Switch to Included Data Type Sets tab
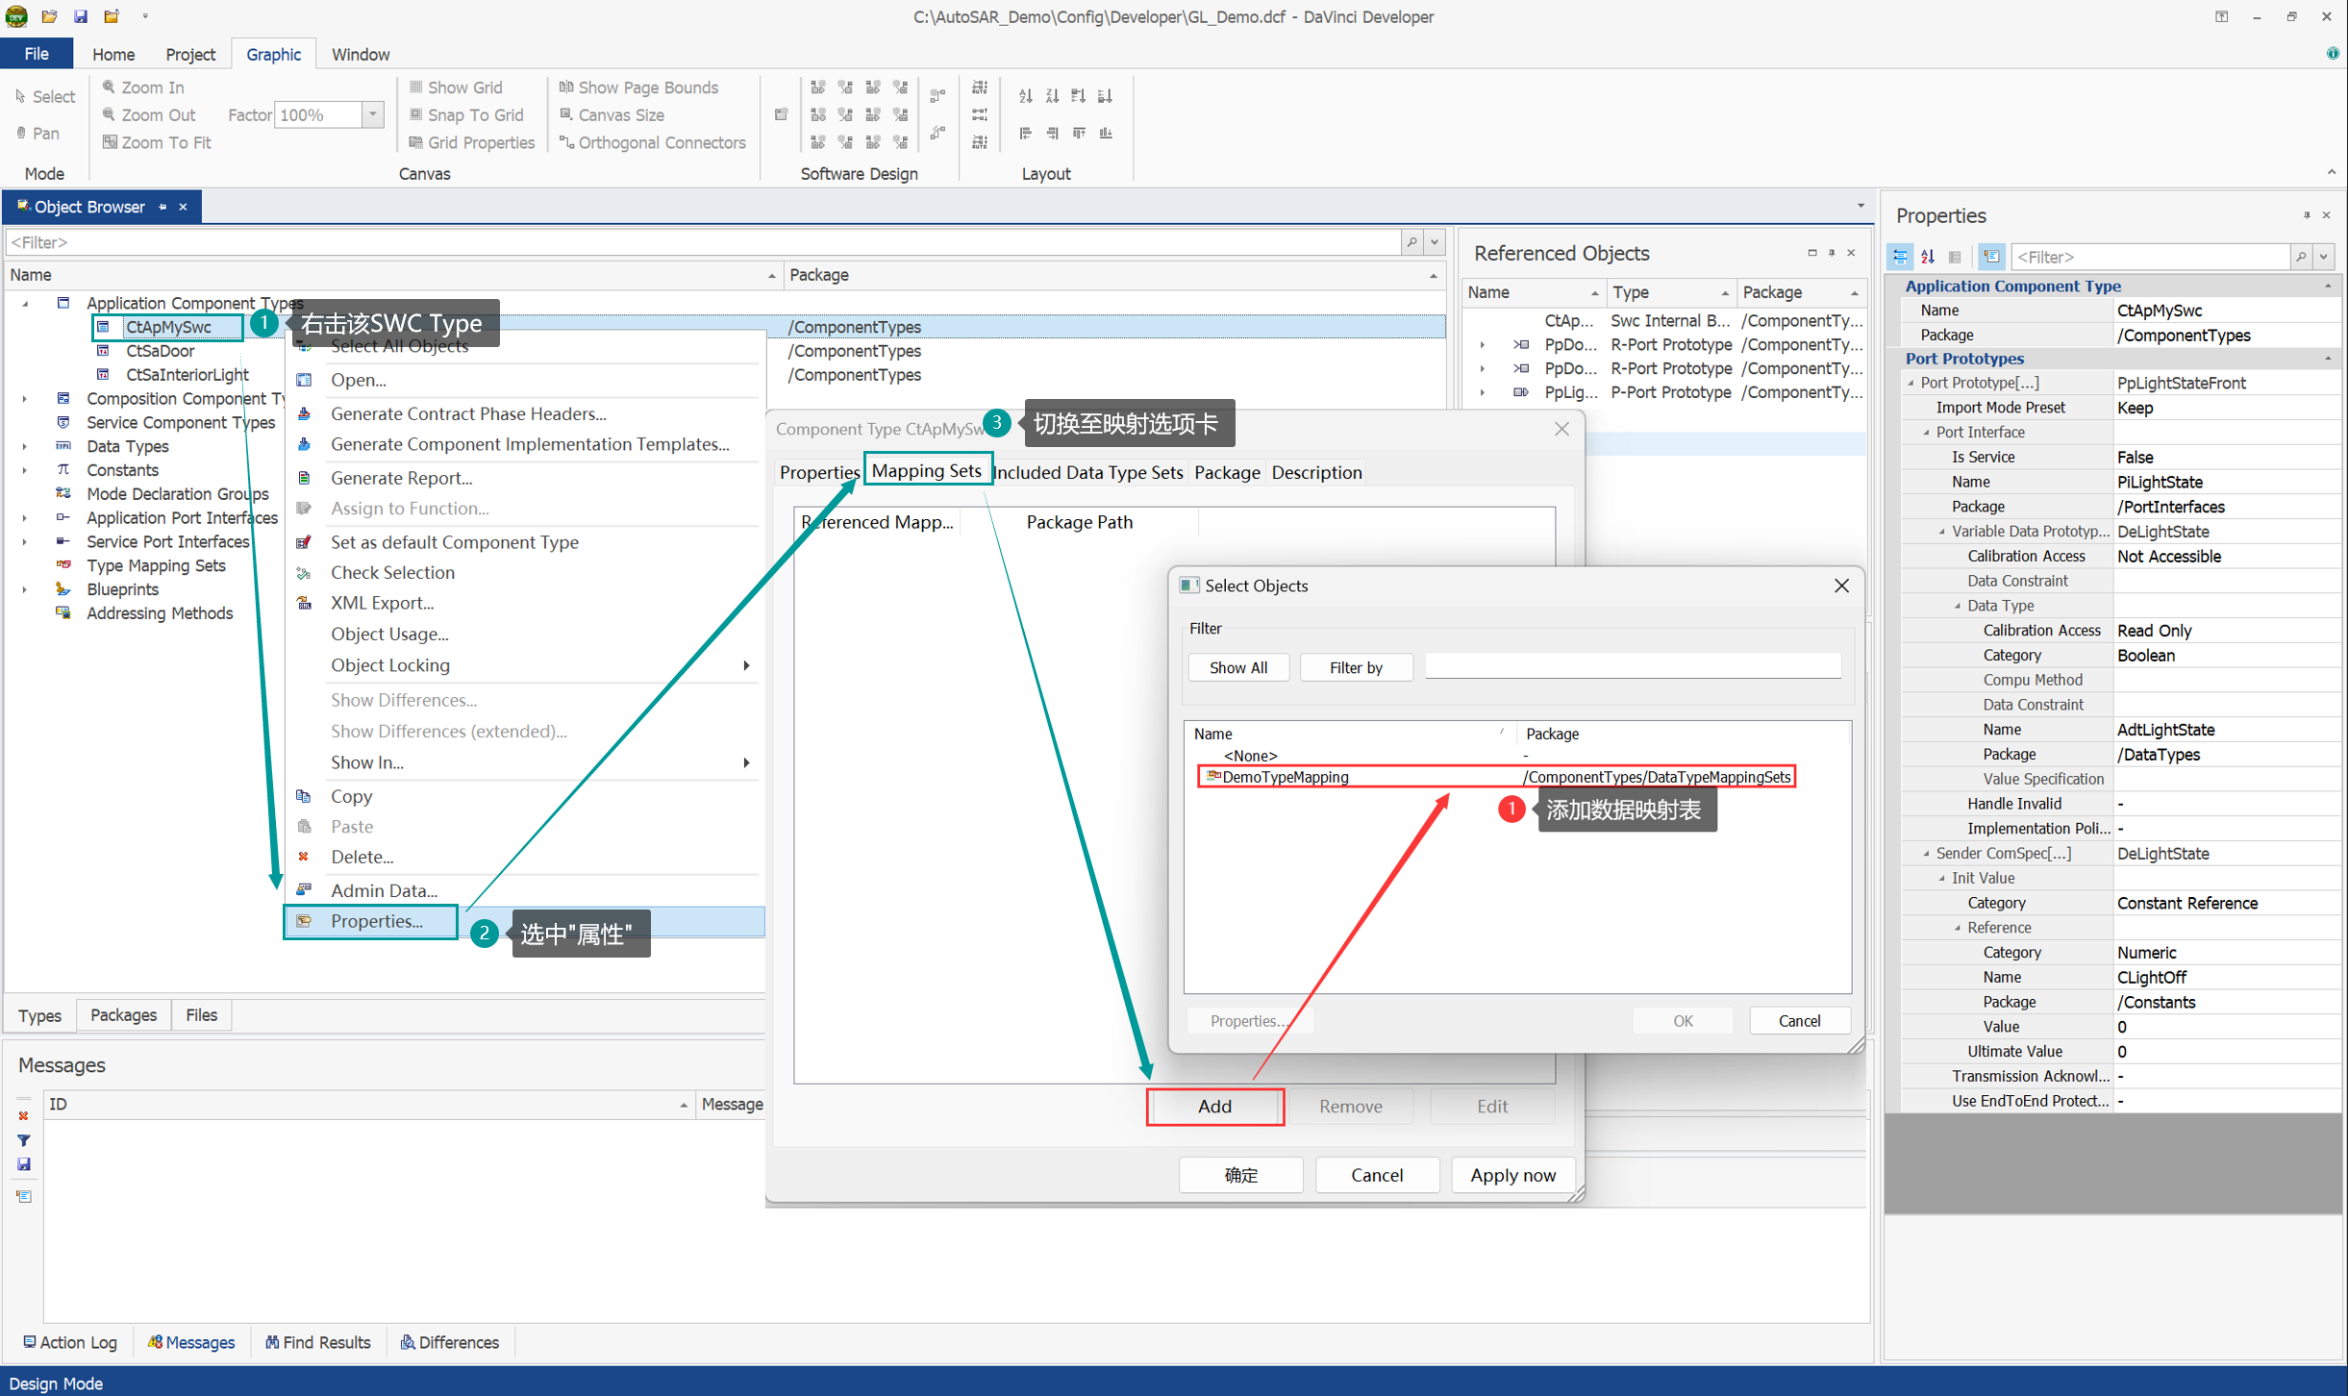The image size is (2348, 1396). point(1087,472)
